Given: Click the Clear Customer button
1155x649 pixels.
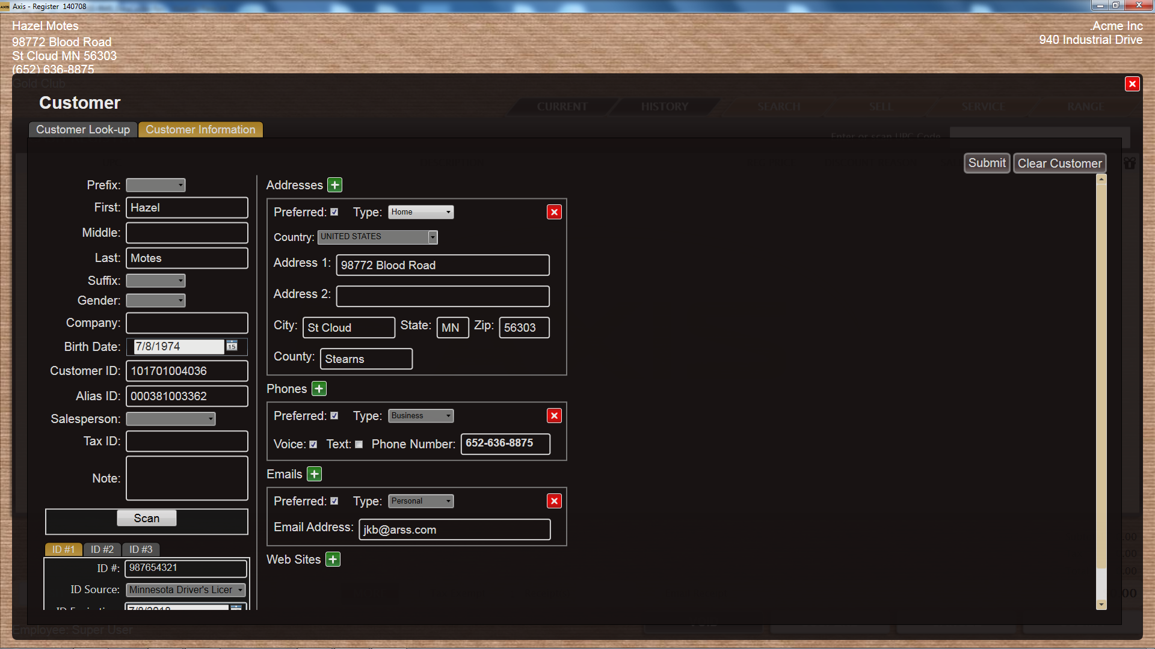Looking at the screenshot, I should pos(1059,163).
